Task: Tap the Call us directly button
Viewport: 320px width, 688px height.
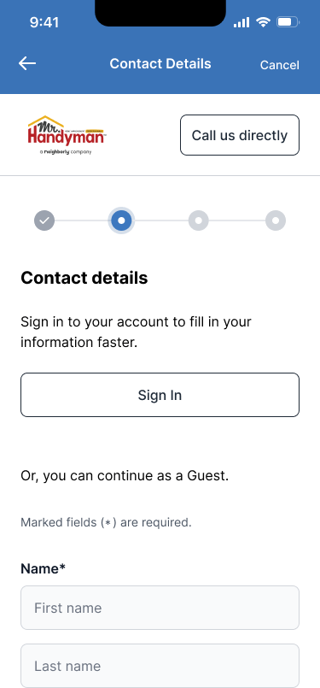Action: pos(240,135)
